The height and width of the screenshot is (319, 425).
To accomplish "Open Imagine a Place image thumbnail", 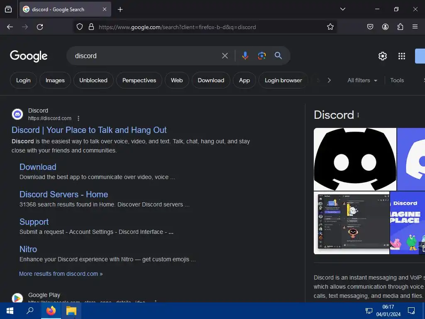I will [408, 223].
